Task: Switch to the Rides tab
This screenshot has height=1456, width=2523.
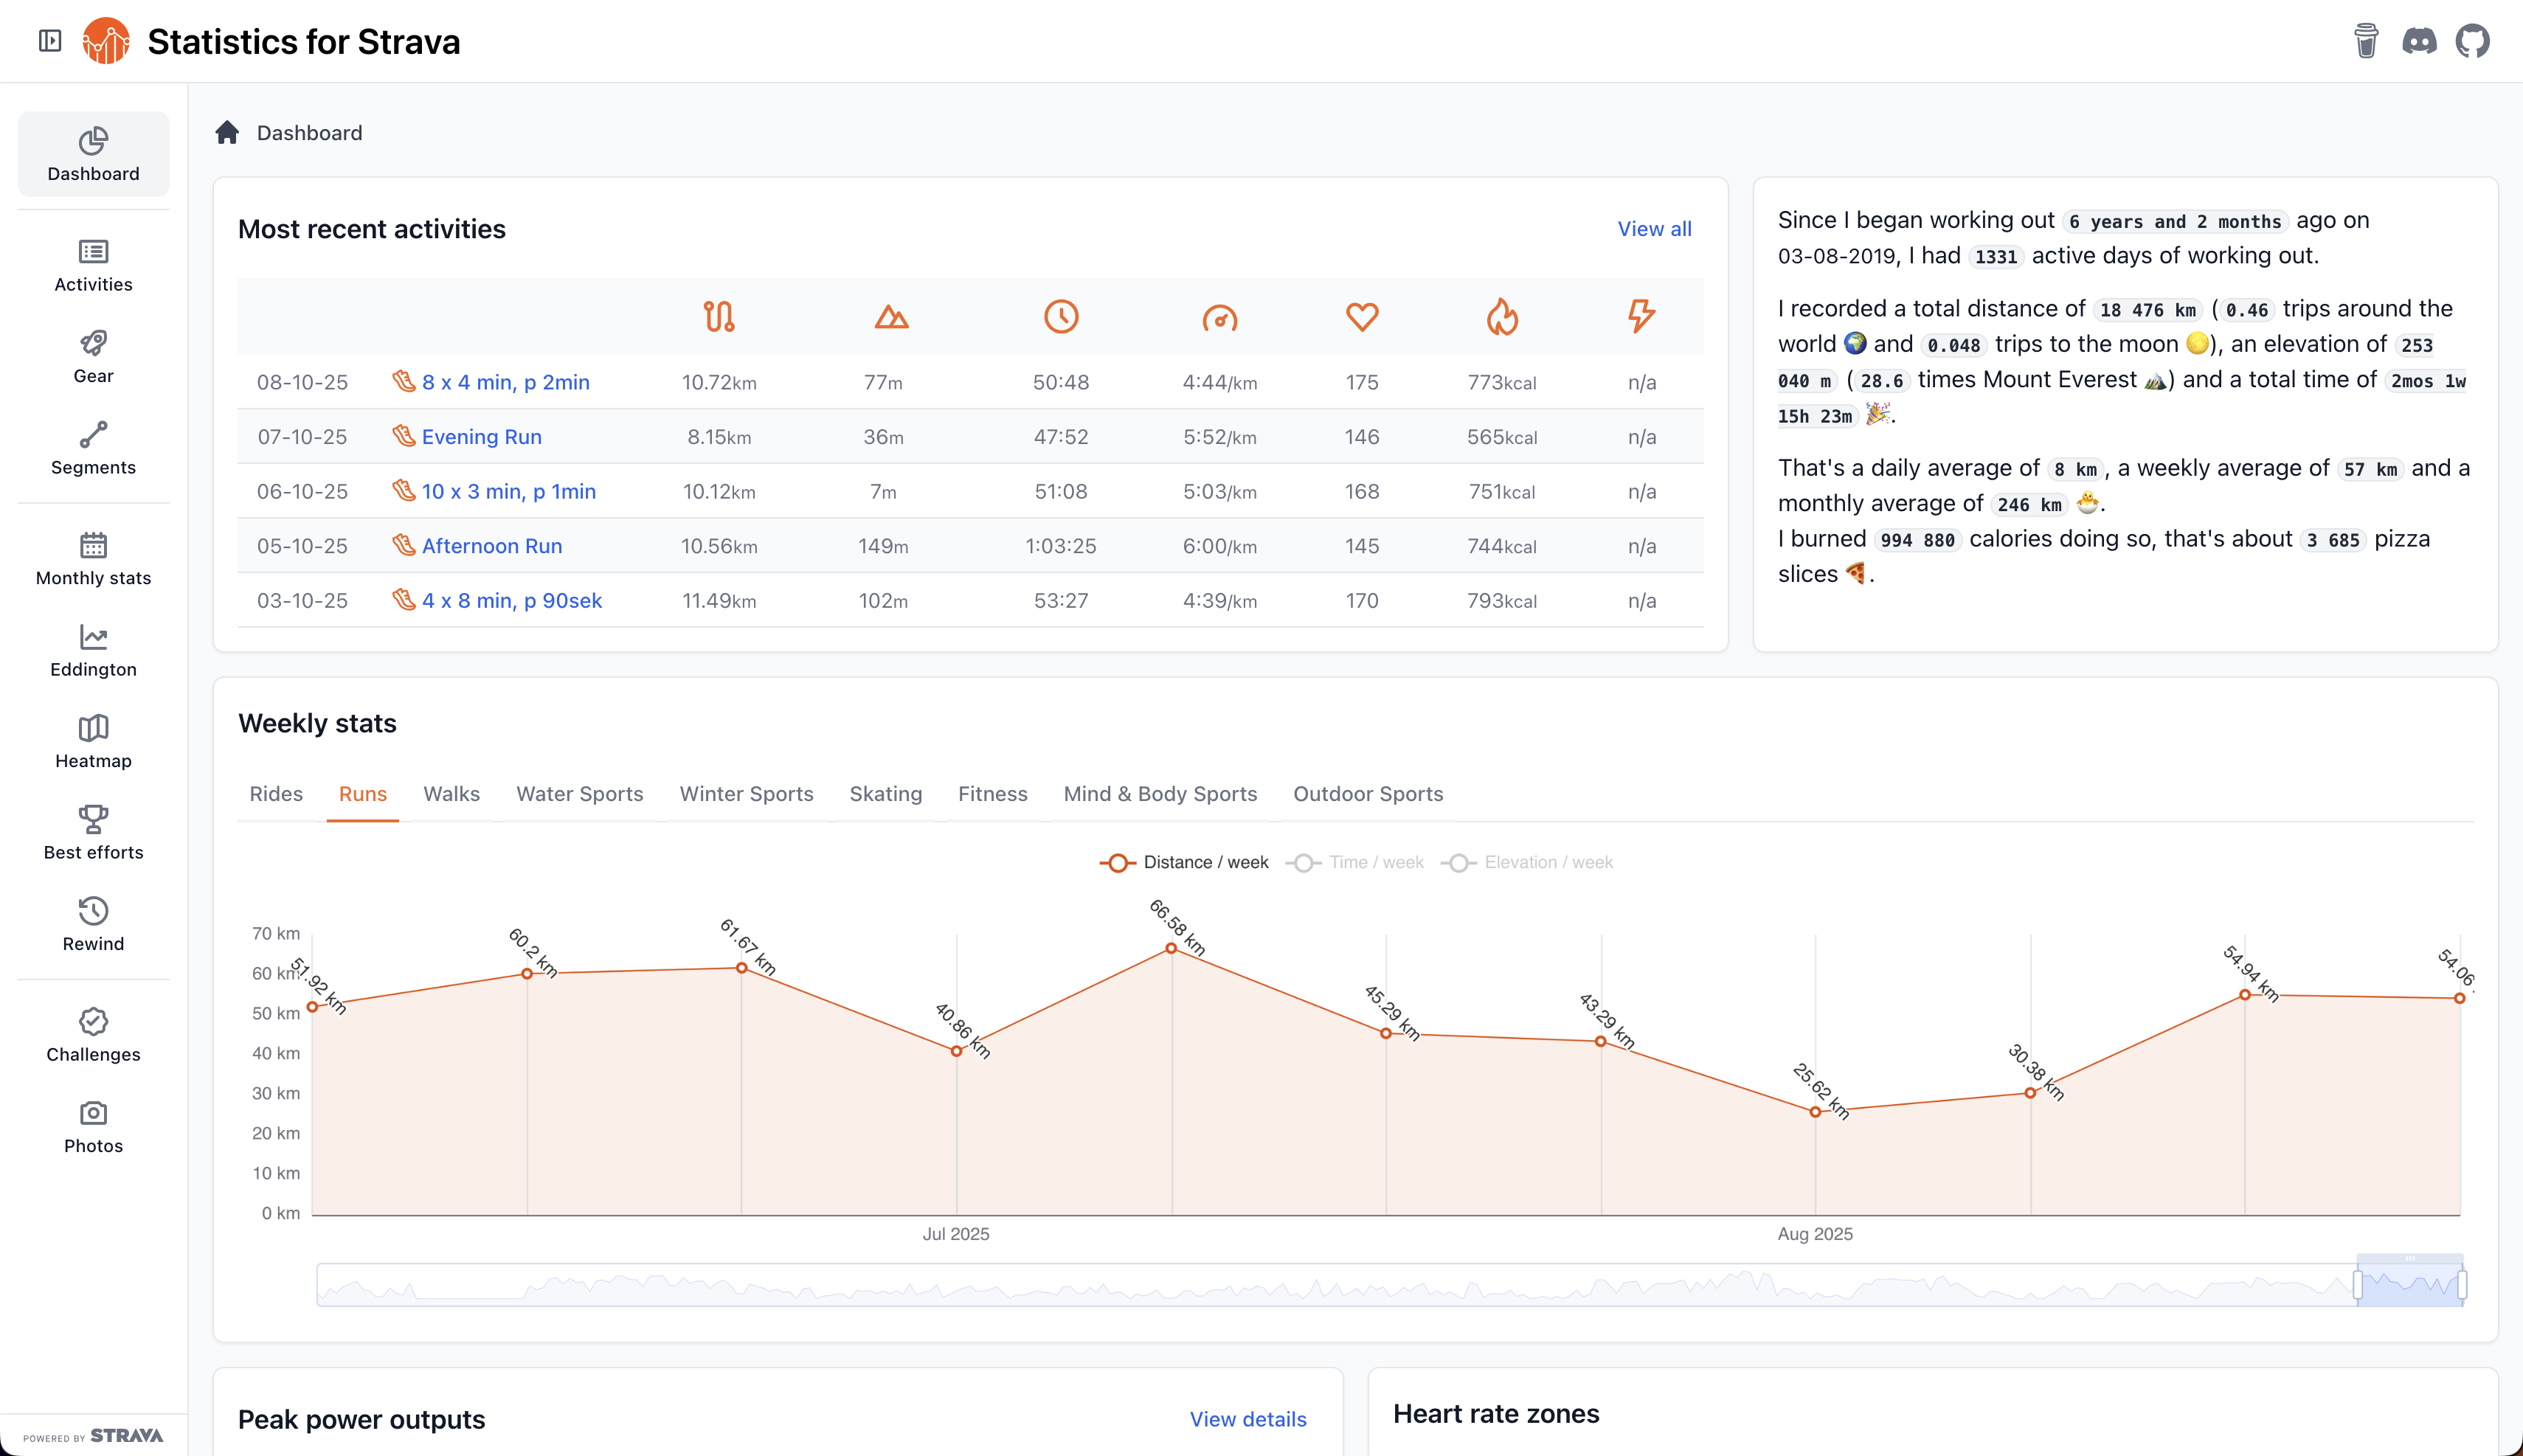Action: [x=275, y=794]
